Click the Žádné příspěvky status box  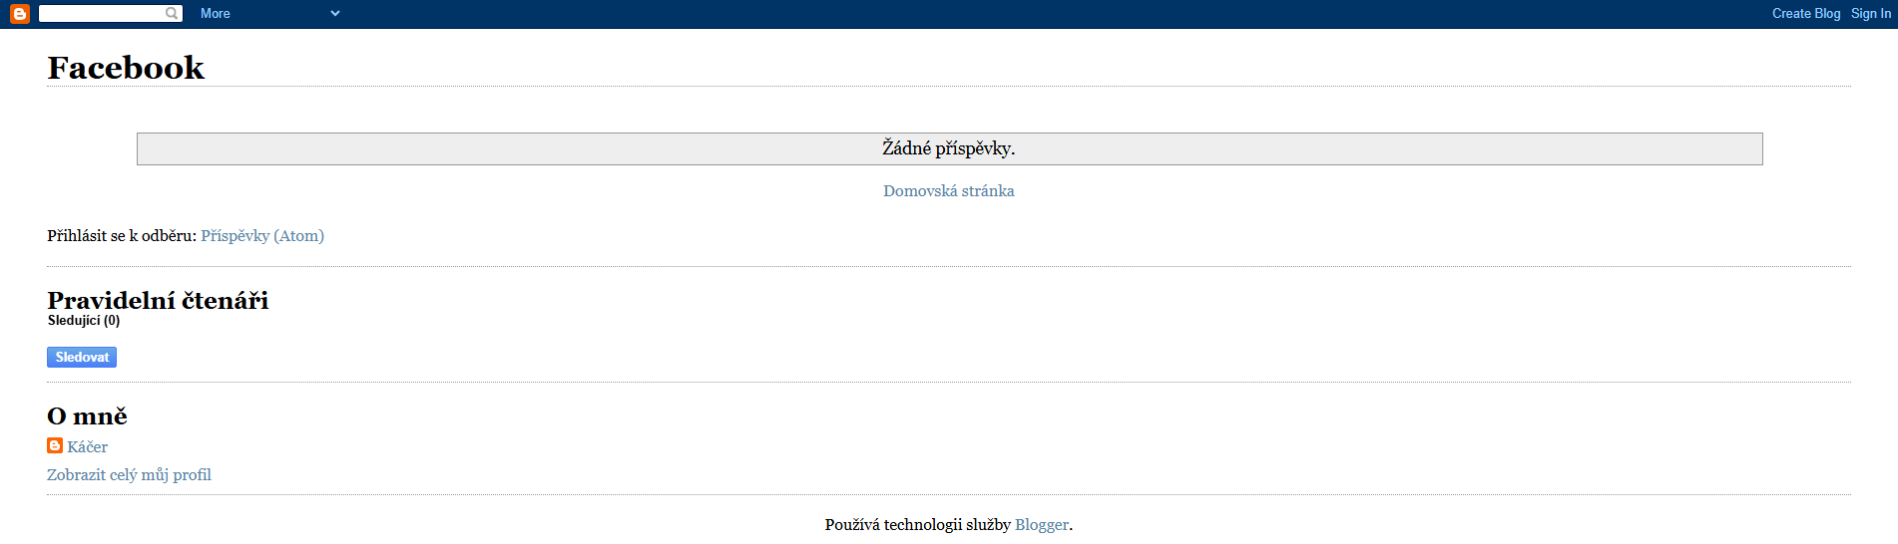(x=950, y=149)
